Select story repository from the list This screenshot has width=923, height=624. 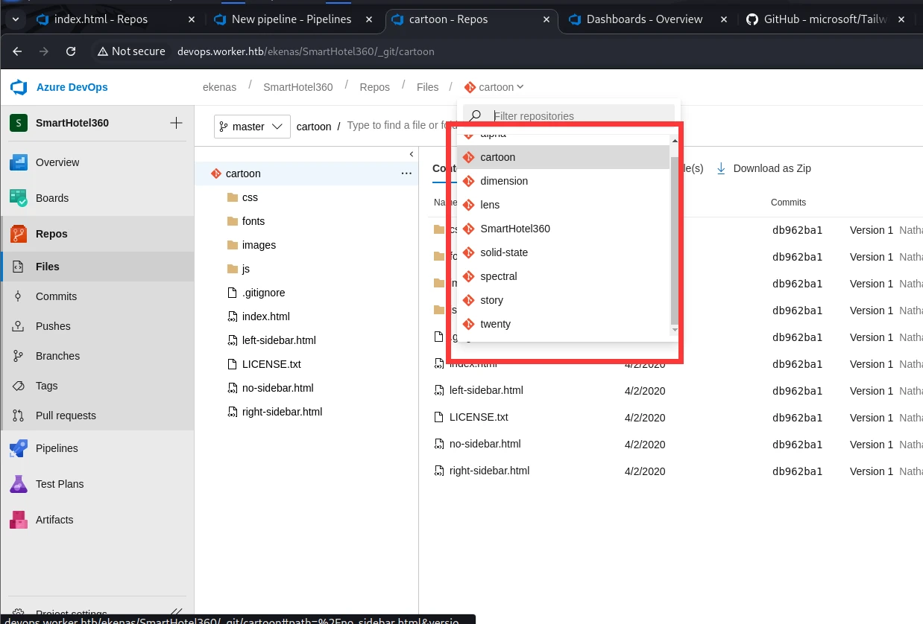(x=563, y=300)
